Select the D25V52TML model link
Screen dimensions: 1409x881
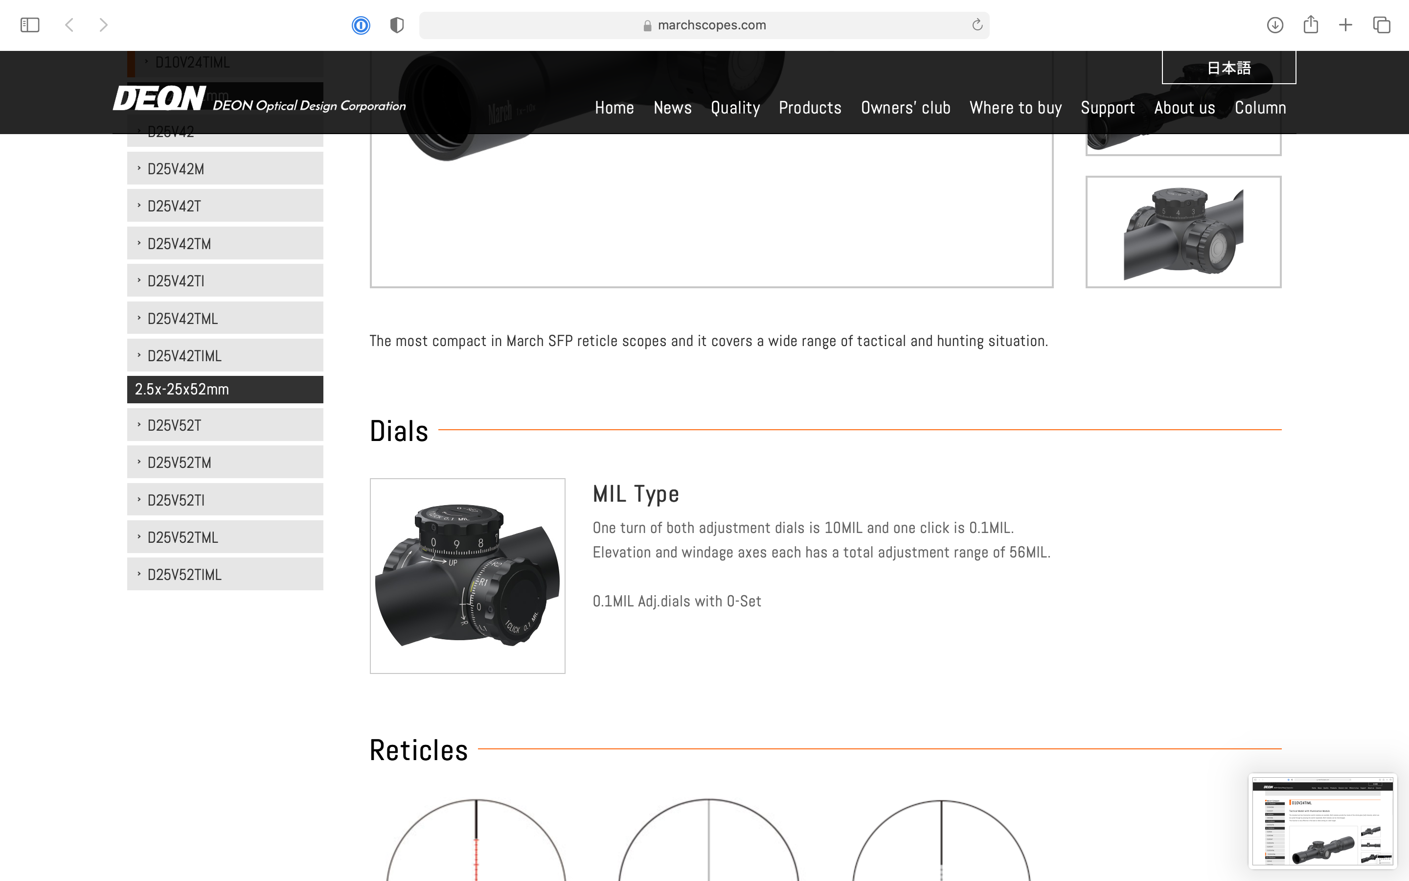[x=225, y=536]
